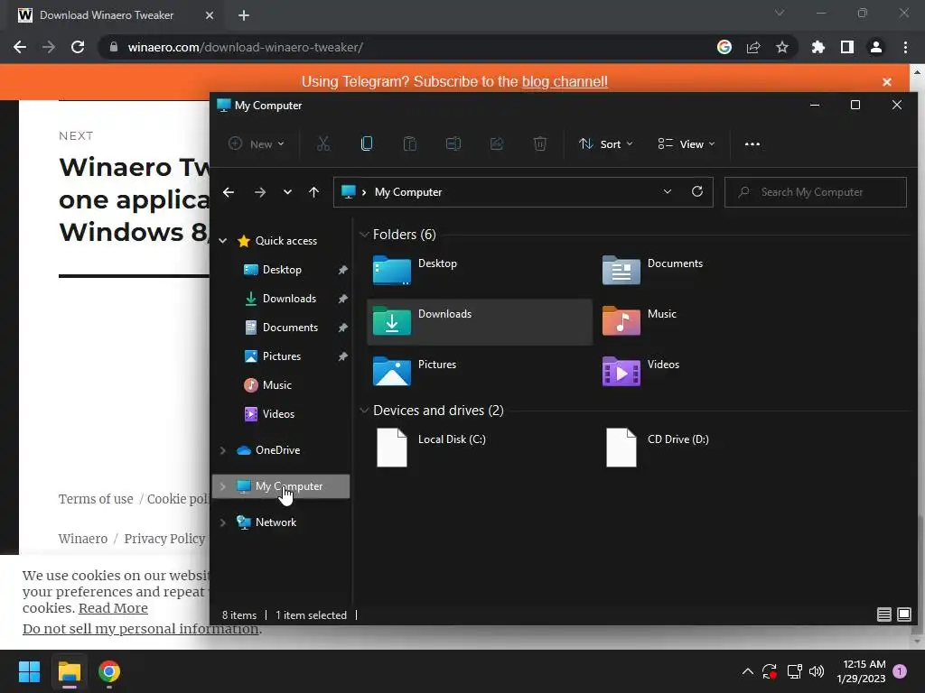Click the Cut scissors icon in Explorer toolbar
Image resolution: width=925 pixels, height=693 pixels.
323,143
